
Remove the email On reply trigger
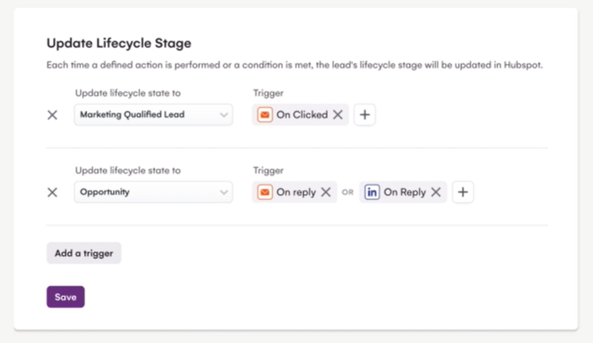pyautogui.click(x=326, y=192)
